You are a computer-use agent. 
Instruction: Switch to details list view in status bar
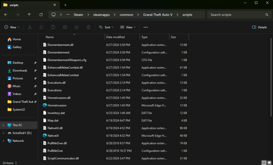(264, 163)
